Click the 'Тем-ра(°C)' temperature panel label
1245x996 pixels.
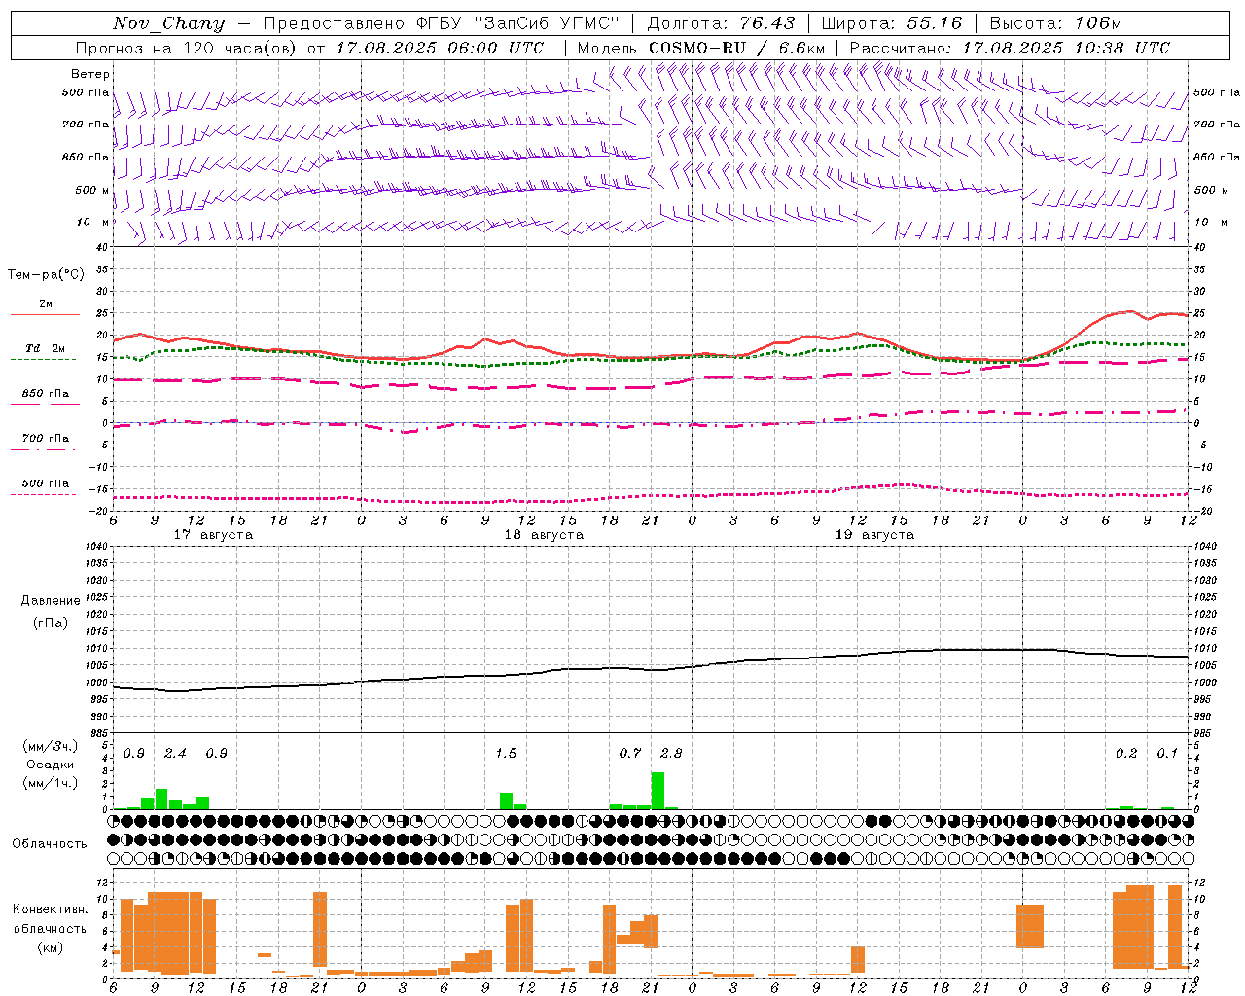(x=46, y=275)
